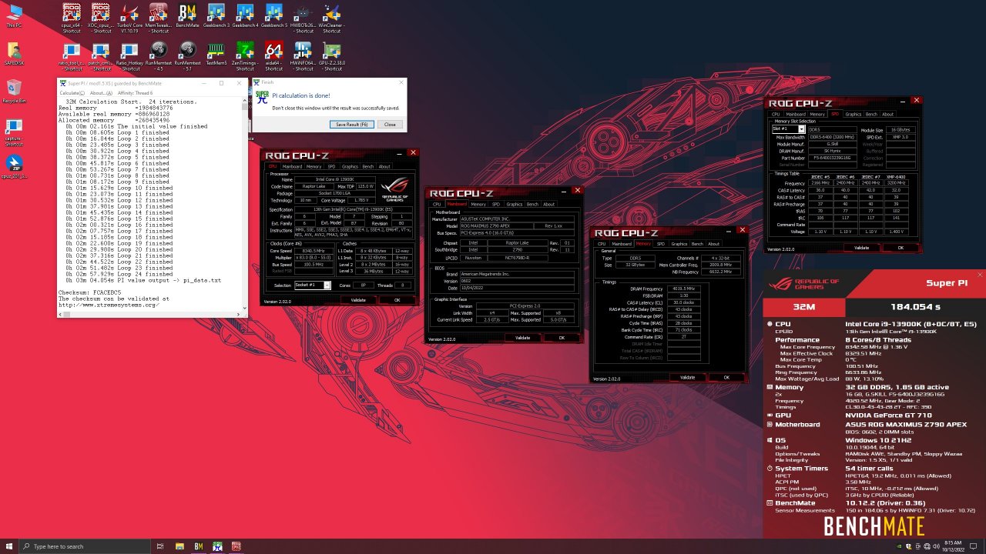Click OK in CPU-Z Mainboard window
Screen dimensions: 986x554
[562, 338]
